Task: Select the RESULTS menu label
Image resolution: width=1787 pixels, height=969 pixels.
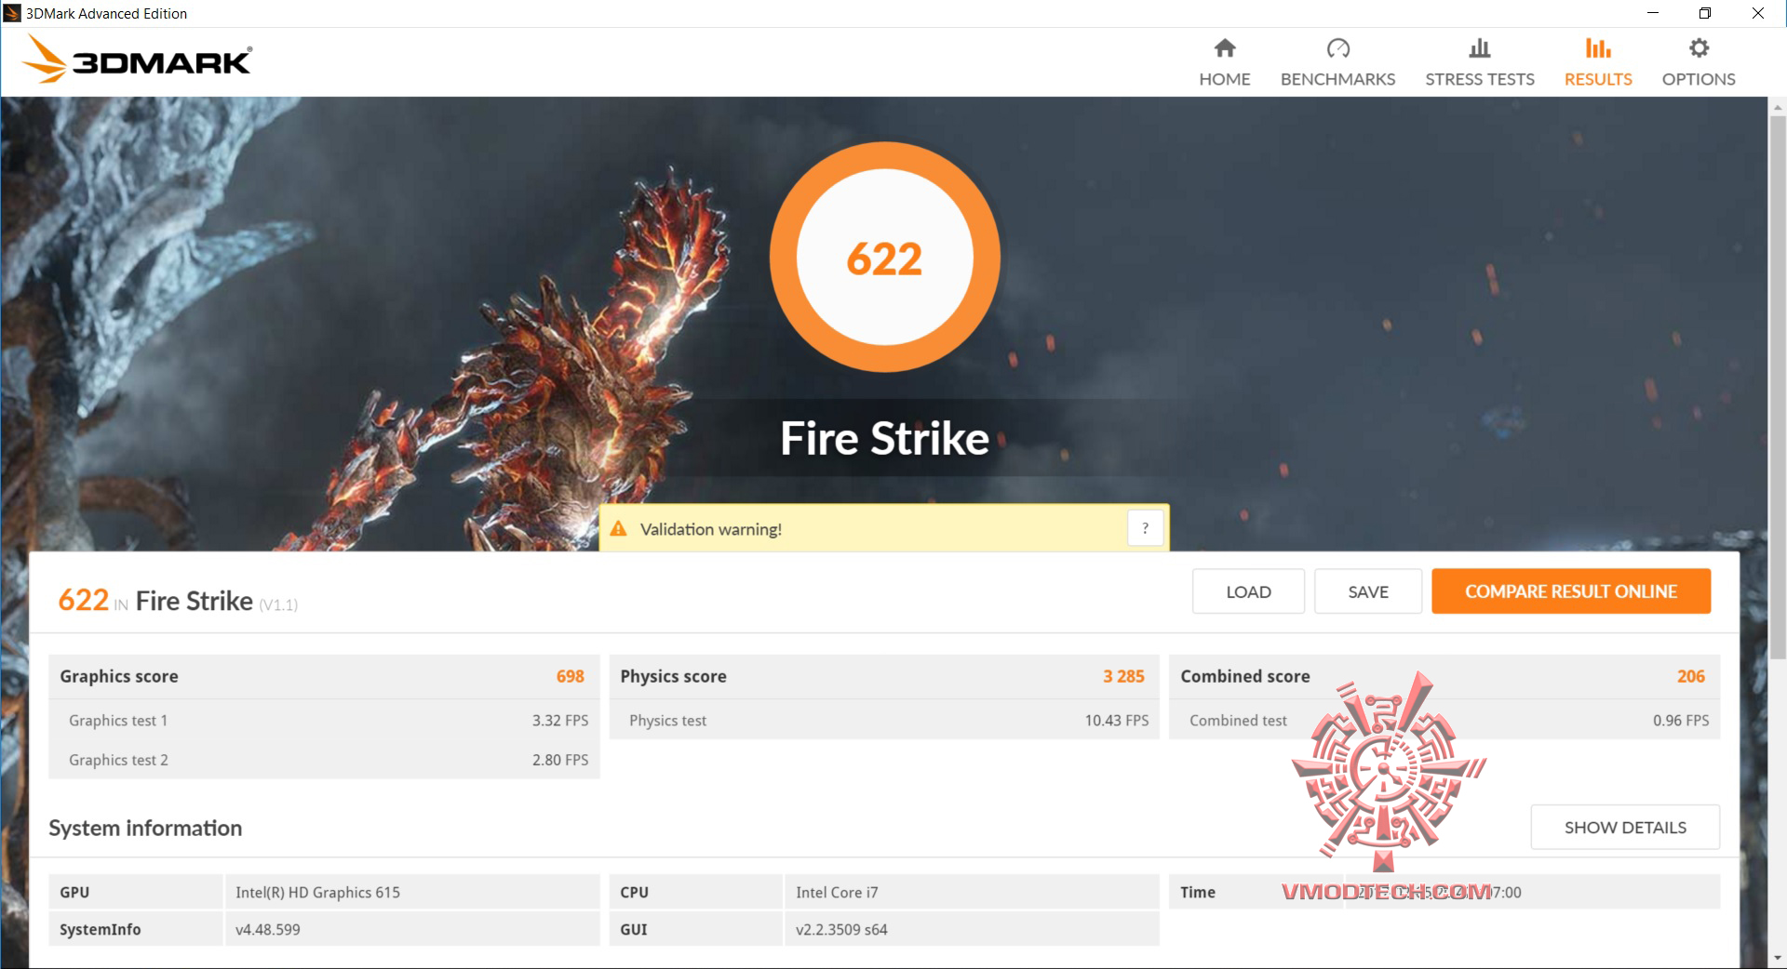Action: tap(1598, 79)
